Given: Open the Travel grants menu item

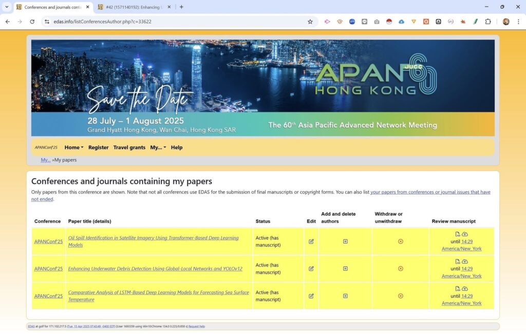Looking at the screenshot, I should [x=129, y=147].
